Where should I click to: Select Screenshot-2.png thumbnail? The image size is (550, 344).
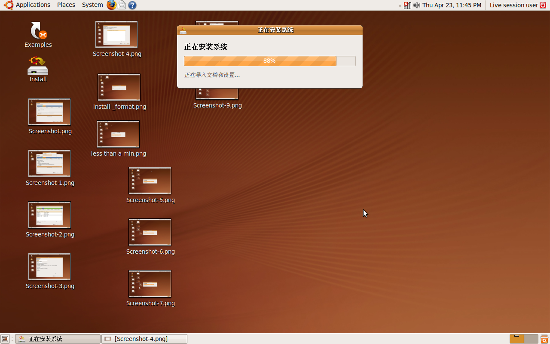49,215
